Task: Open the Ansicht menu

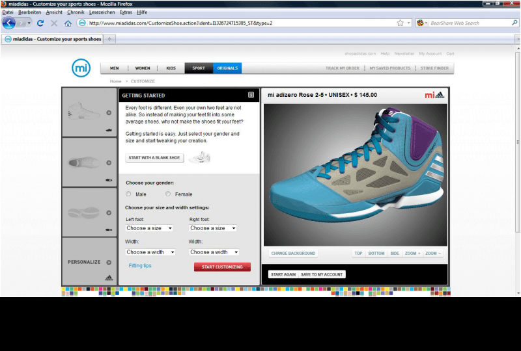Action: point(54,12)
